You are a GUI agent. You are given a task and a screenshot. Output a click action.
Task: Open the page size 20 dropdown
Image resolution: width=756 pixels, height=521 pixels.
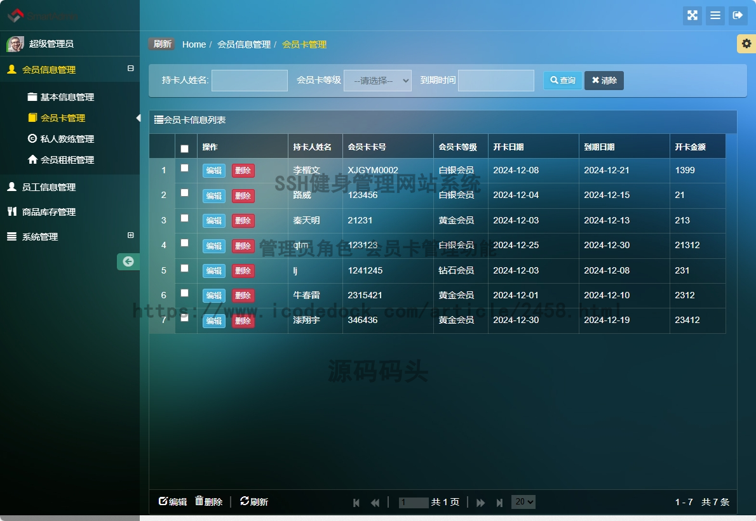tap(523, 502)
